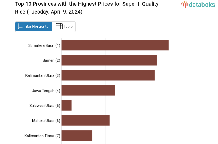The image size is (218, 144).
Task: Select the Sumatera Barat bar
Action: (115, 45)
